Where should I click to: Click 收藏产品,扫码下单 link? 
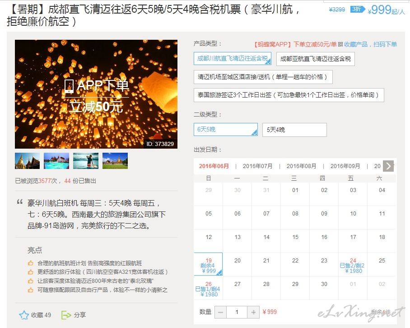pos(370,44)
